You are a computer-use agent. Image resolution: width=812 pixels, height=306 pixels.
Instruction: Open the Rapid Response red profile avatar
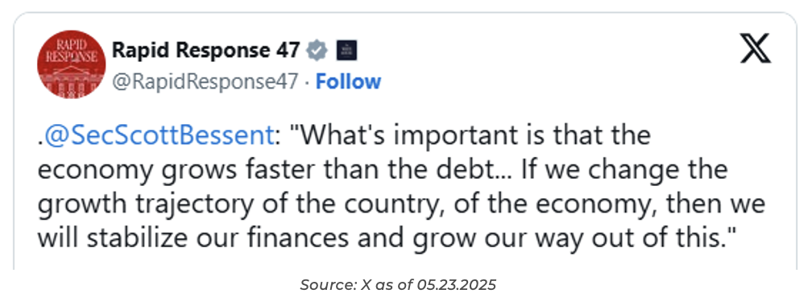point(71,64)
